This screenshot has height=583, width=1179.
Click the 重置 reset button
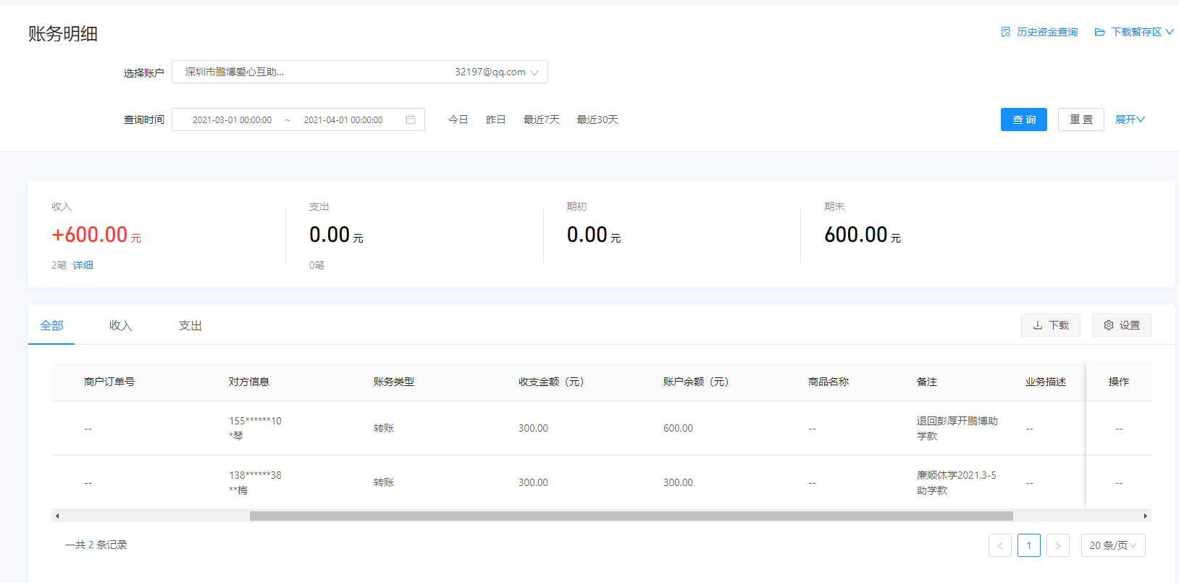pyautogui.click(x=1081, y=119)
